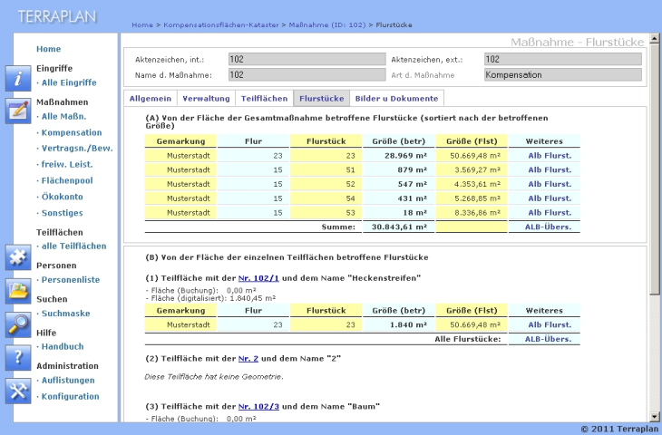Image resolution: width=662 pixels, height=435 pixels.
Task: Go to Home in the sidebar
Action: tap(49, 49)
